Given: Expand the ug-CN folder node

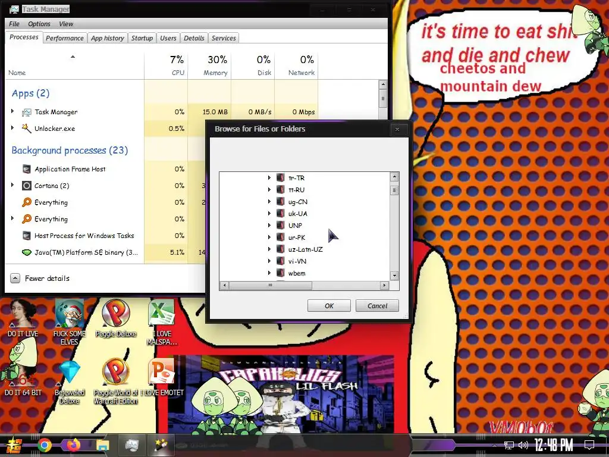Looking at the screenshot, I should 269,202.
